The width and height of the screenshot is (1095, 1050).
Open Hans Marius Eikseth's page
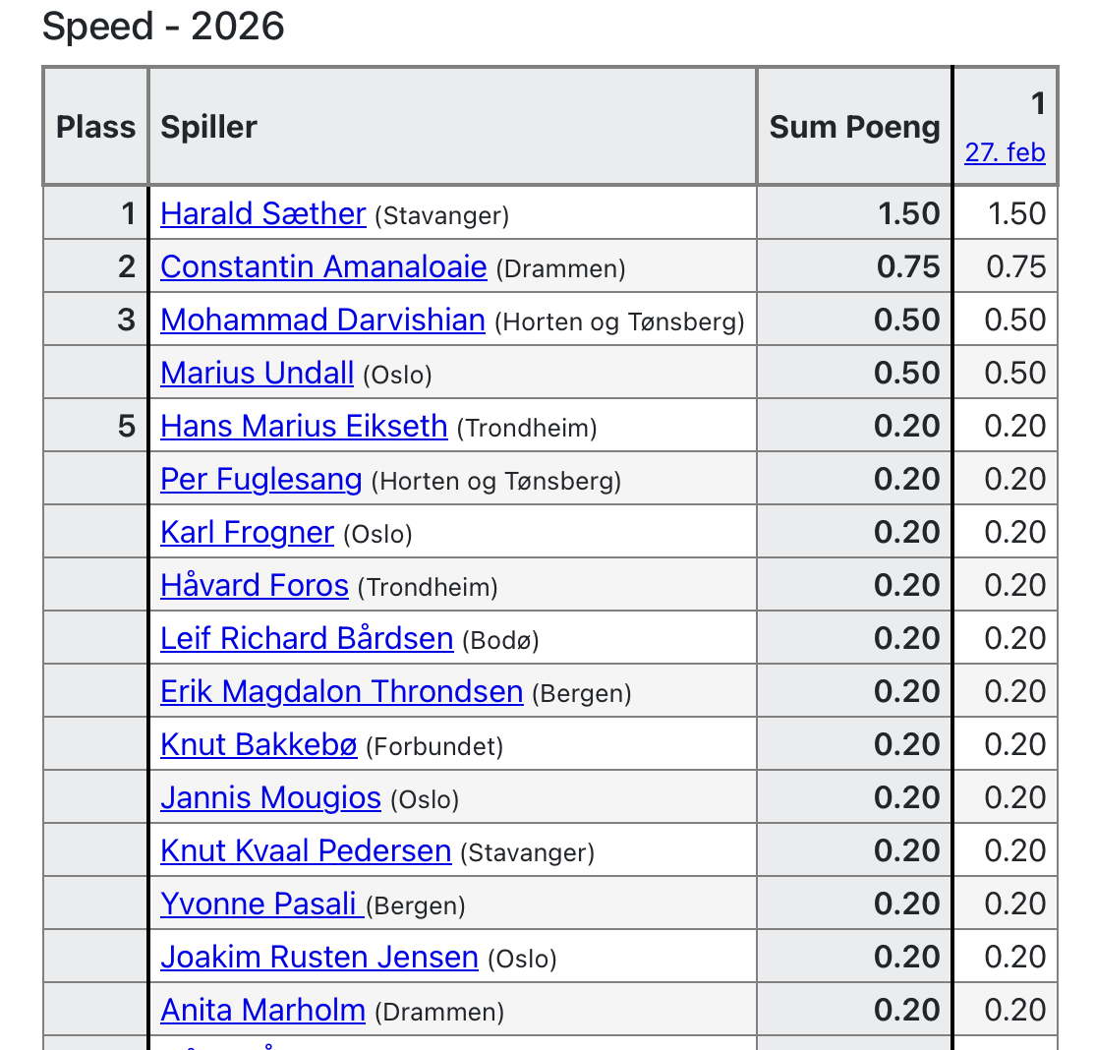click(x=304, y=426)
